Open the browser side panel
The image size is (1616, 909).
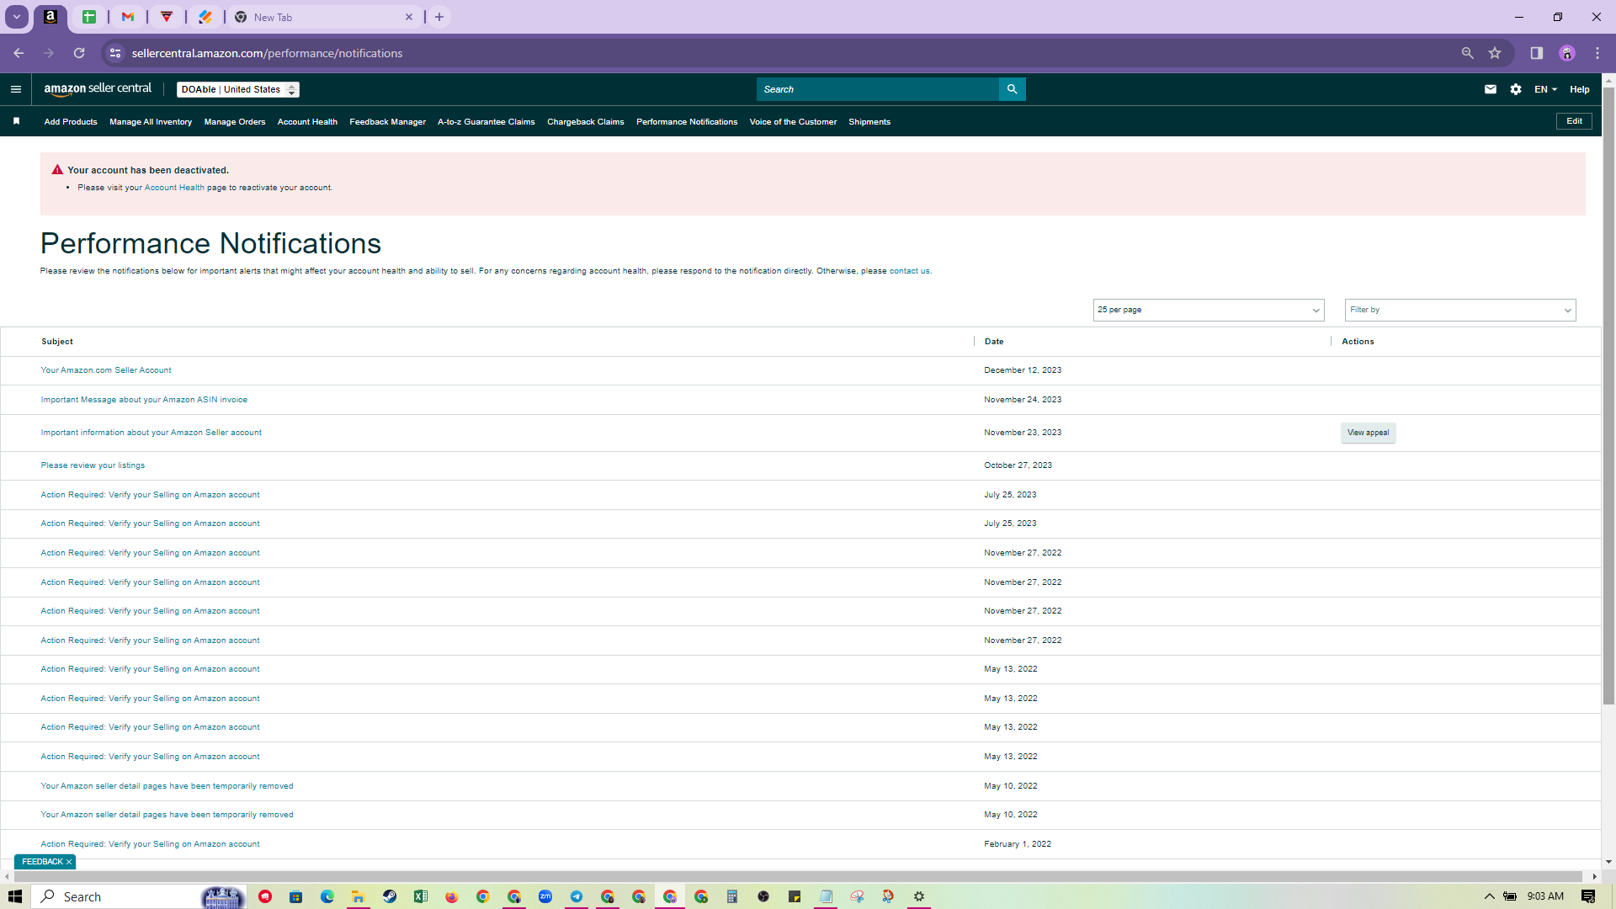1537,53
